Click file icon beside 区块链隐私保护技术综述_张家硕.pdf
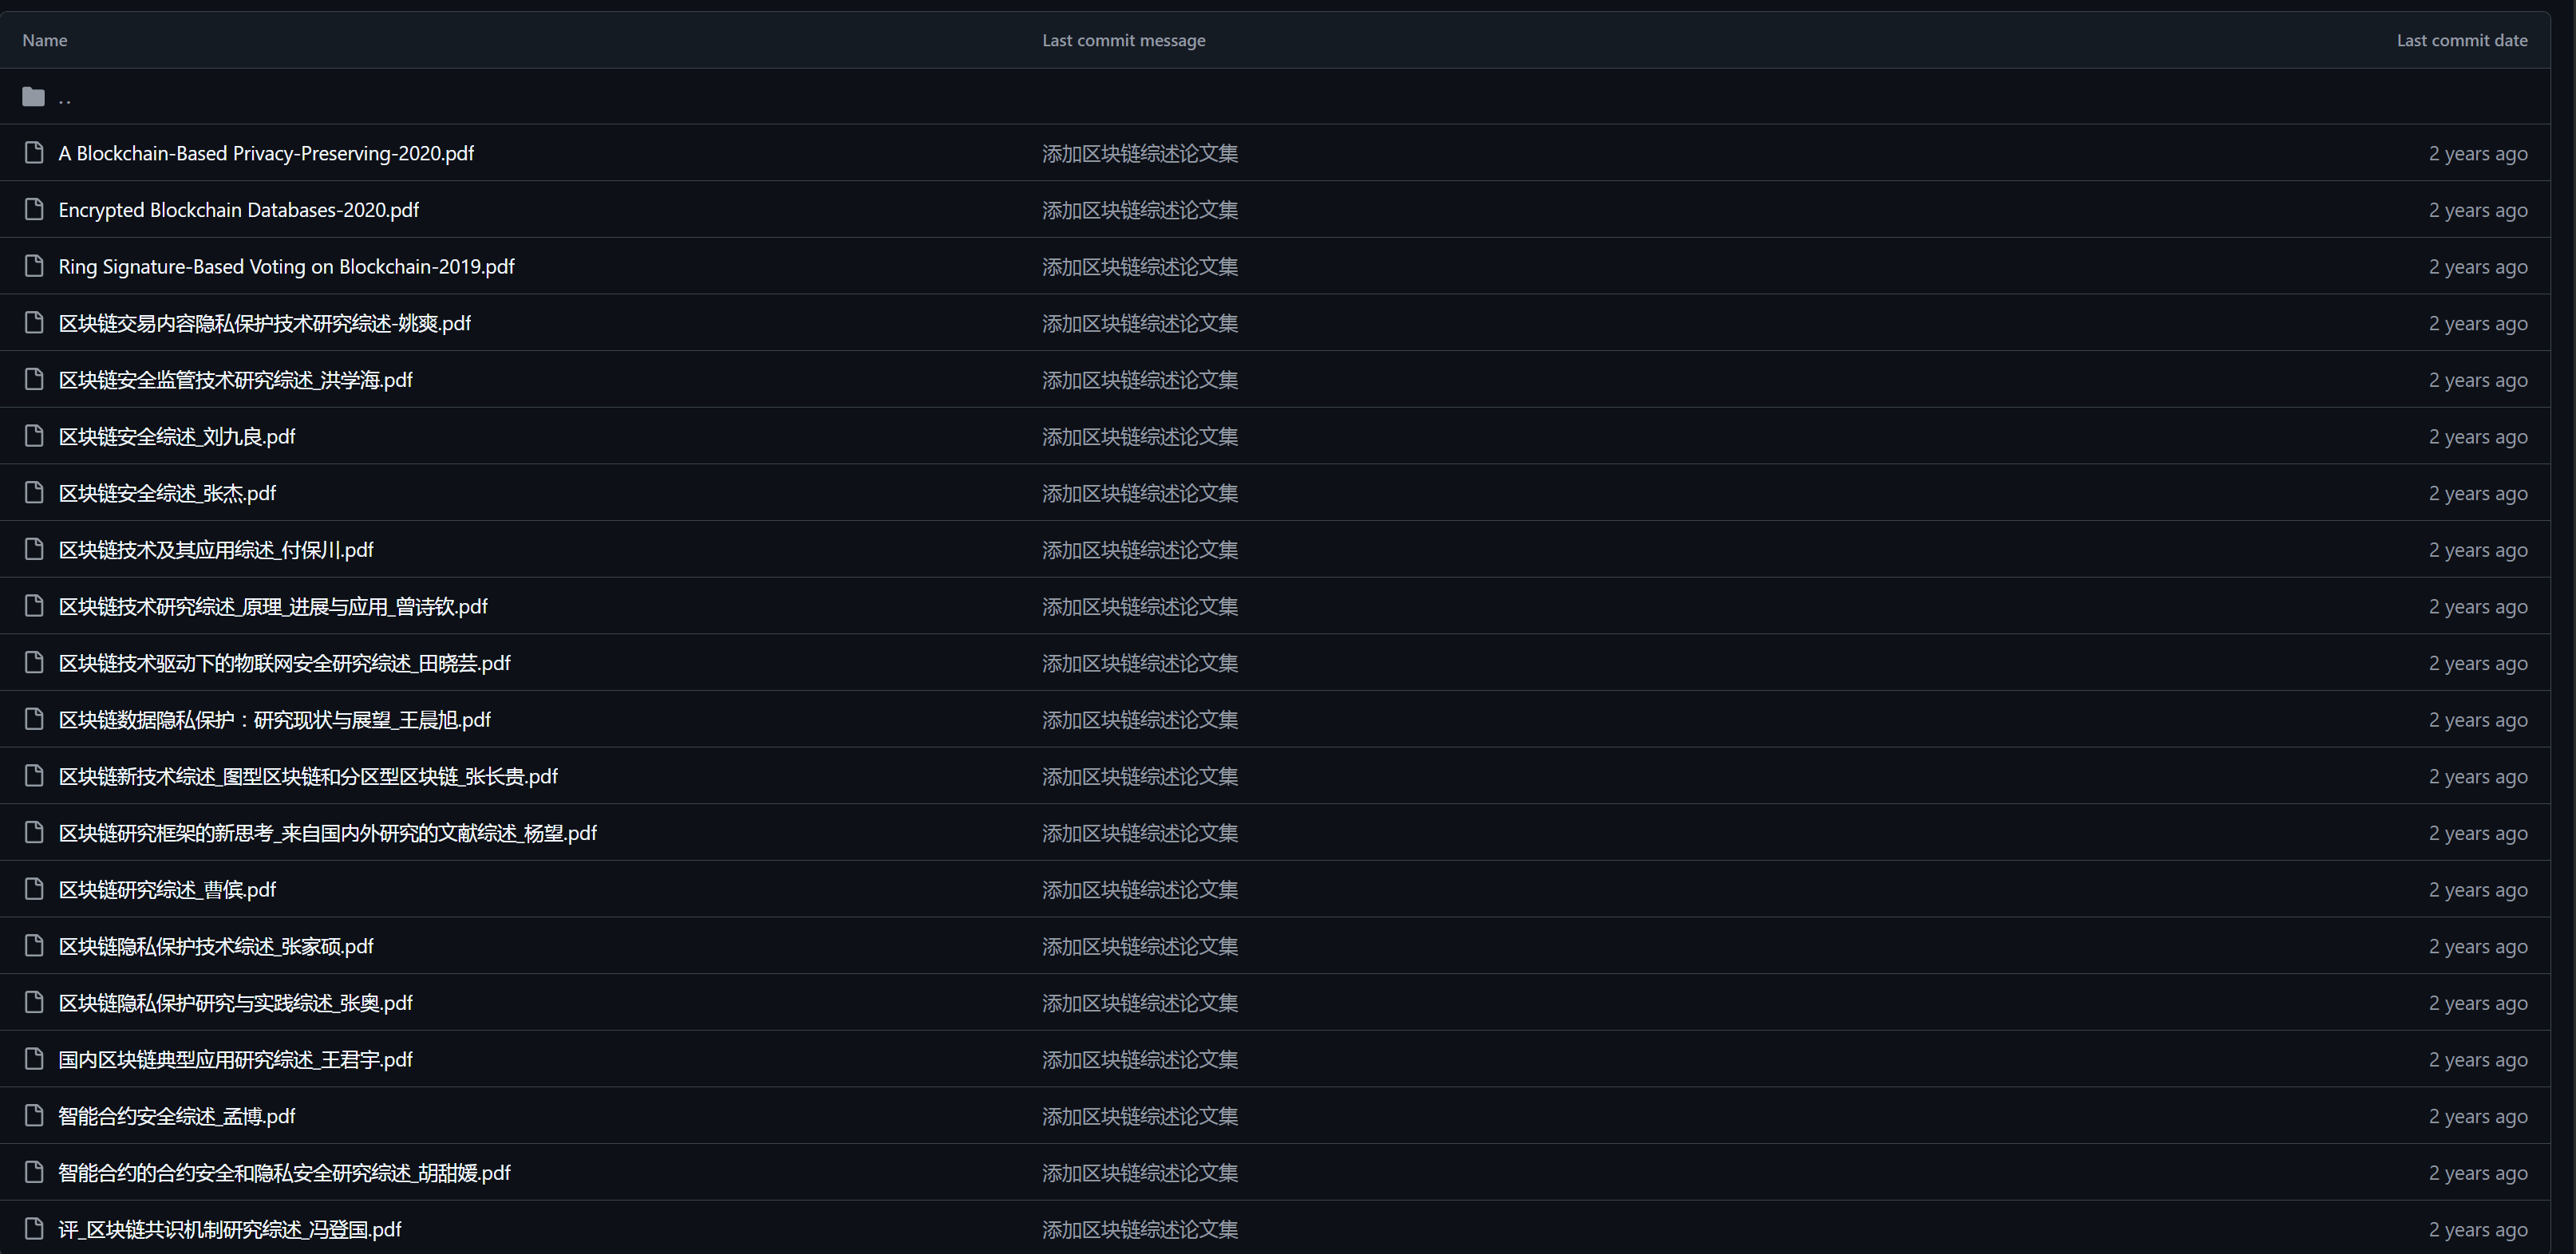2576x1254 pixels. pos(34,946)
